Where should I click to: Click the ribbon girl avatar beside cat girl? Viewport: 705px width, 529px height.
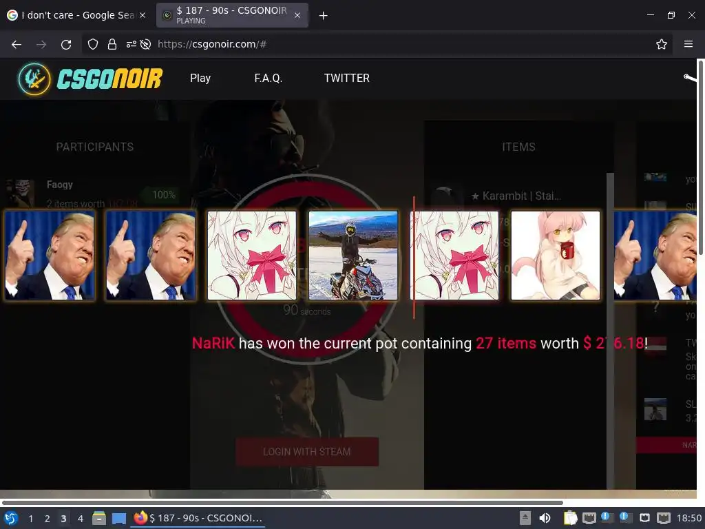tap(454, 256)
